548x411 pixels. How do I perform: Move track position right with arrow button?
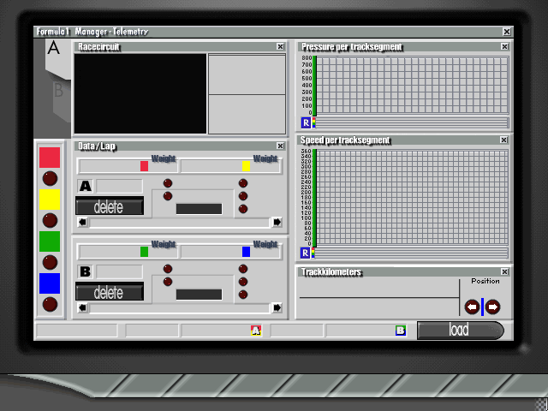point(493,307)
